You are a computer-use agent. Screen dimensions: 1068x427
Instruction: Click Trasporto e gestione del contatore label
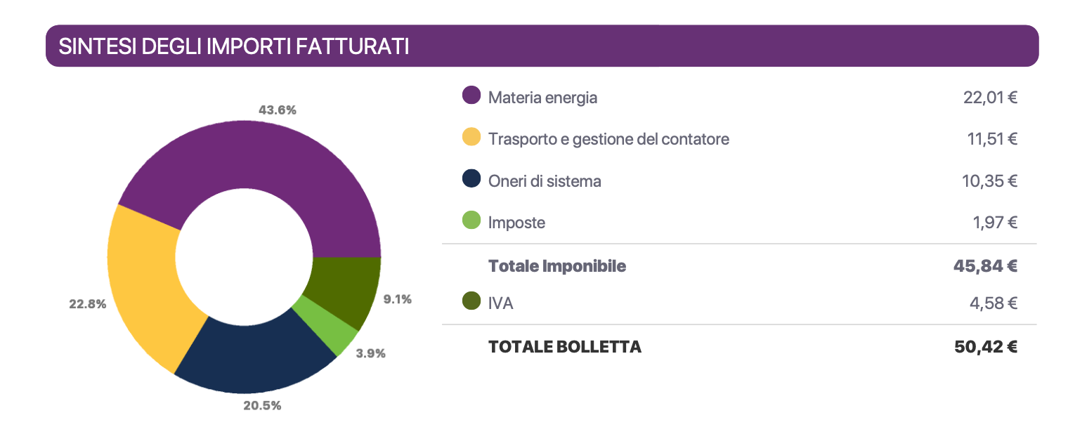tap(608, 139)
